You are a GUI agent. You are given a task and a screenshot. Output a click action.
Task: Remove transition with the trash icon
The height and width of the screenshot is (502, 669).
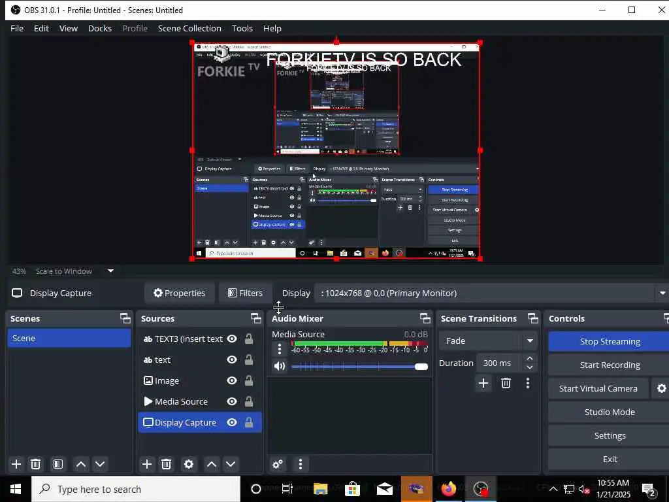[506, 383]
